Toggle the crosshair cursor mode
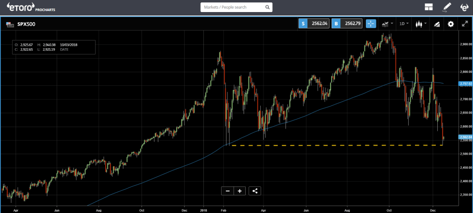 371,24
